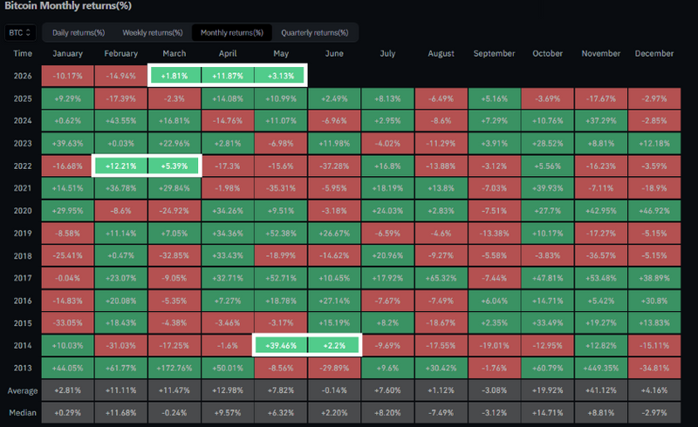This screenshot has width=698, height=427.
Task: Open the Quarterly returns(%) tab
Action: point(314,32)
